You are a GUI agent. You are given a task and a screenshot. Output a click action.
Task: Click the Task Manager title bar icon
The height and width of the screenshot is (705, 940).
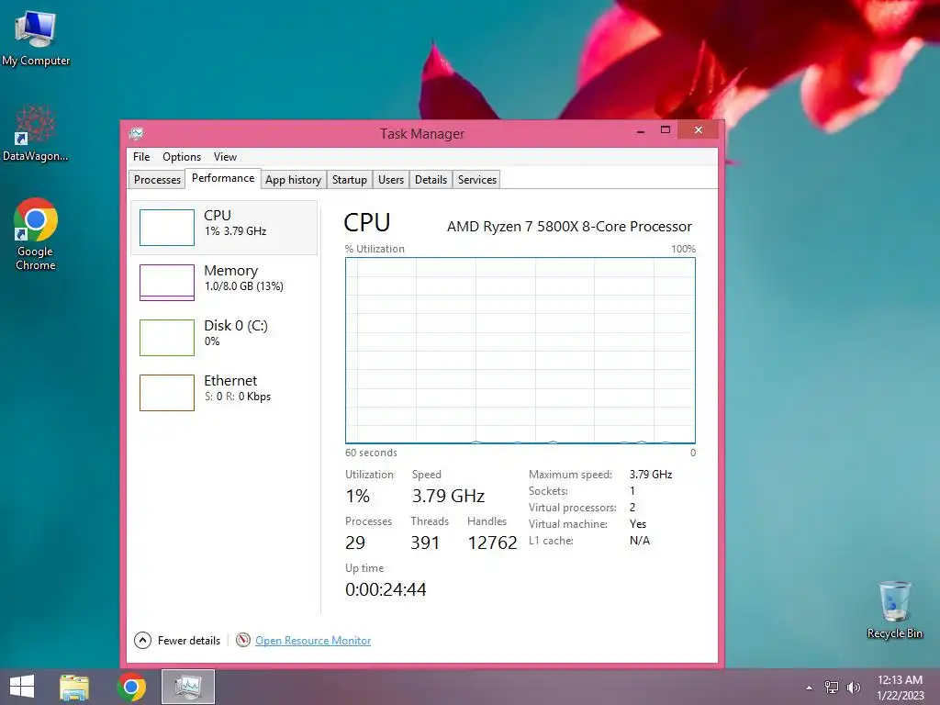[x=136, y=133]
